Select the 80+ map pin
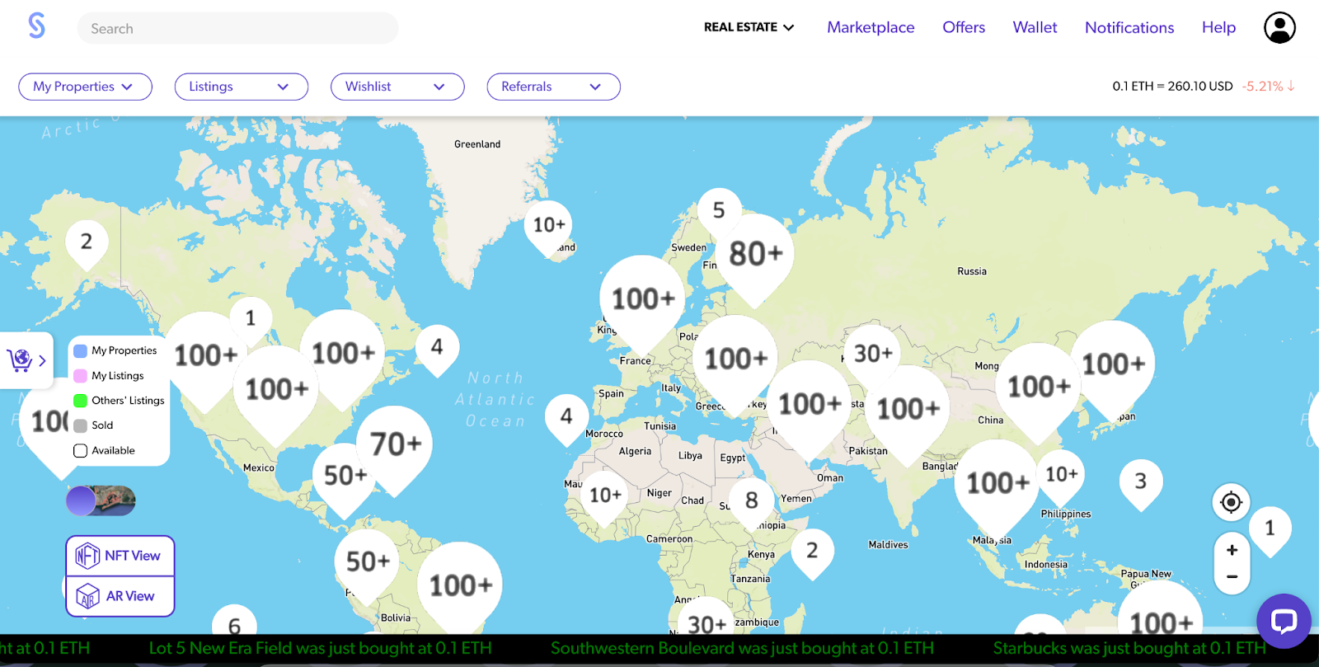The width and height of the screenshot is (1319, 667). [755, 258]
